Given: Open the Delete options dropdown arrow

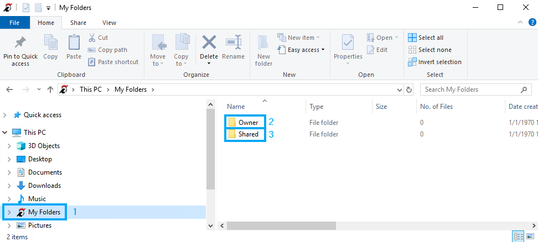Looking at the screenshot, I should (x=209, y=64).
